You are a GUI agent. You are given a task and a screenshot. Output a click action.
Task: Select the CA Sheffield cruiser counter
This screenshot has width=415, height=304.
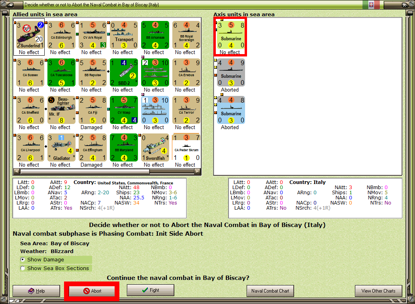pyautogui.click(x=30, y=110)
